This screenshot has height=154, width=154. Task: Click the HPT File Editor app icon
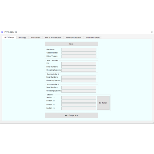[2, 32]
